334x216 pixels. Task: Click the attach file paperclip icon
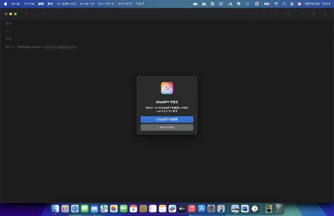(264, 14)
